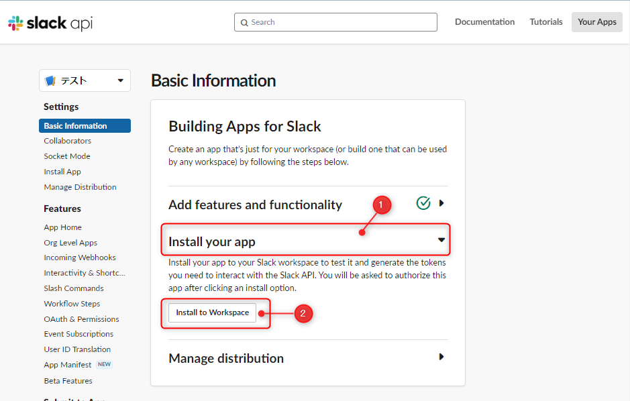Open OAuth & Permissions settings

tap(81, 319)
